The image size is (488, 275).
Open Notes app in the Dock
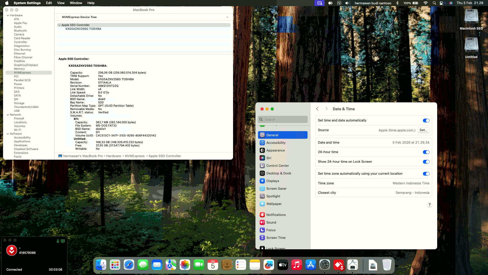pyautogui.click(x=255, y=265)
